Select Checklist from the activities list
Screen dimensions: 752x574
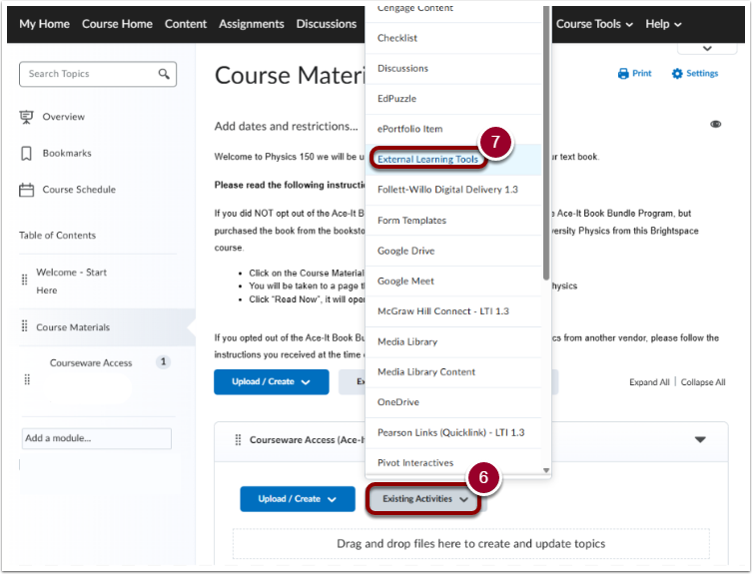453,38
